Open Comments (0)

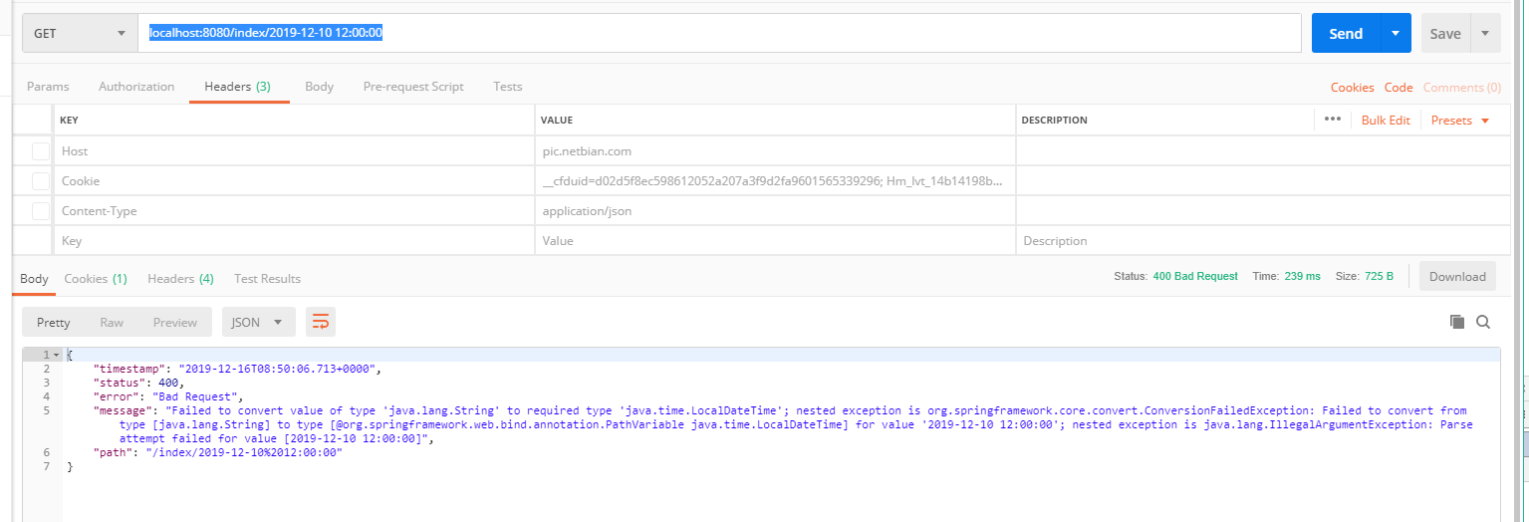point(1461,88)
